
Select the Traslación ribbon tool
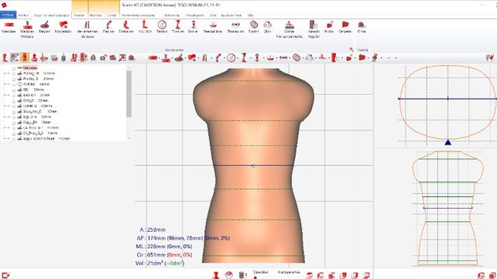(235, 27)
